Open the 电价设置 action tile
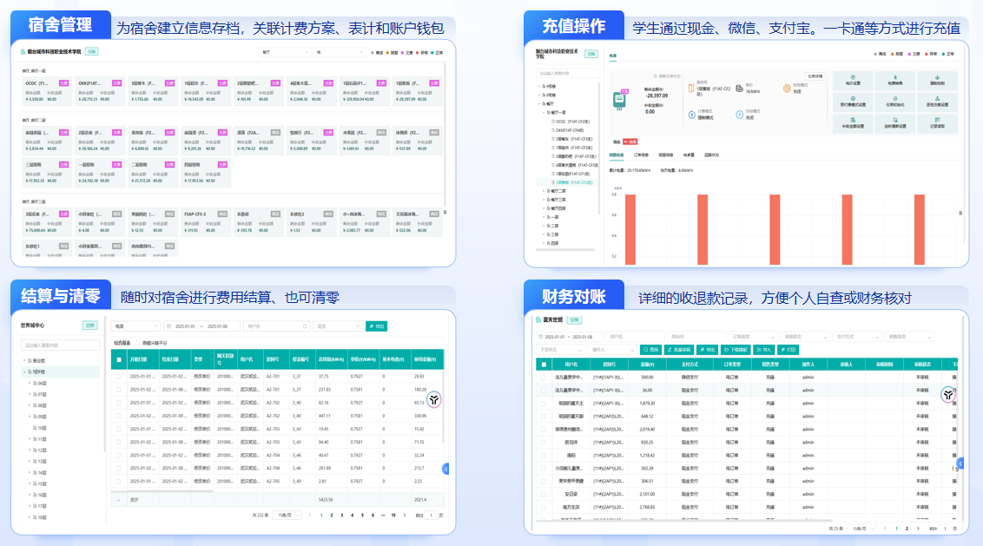Viewport: 983px width, 546px height. 853,80
